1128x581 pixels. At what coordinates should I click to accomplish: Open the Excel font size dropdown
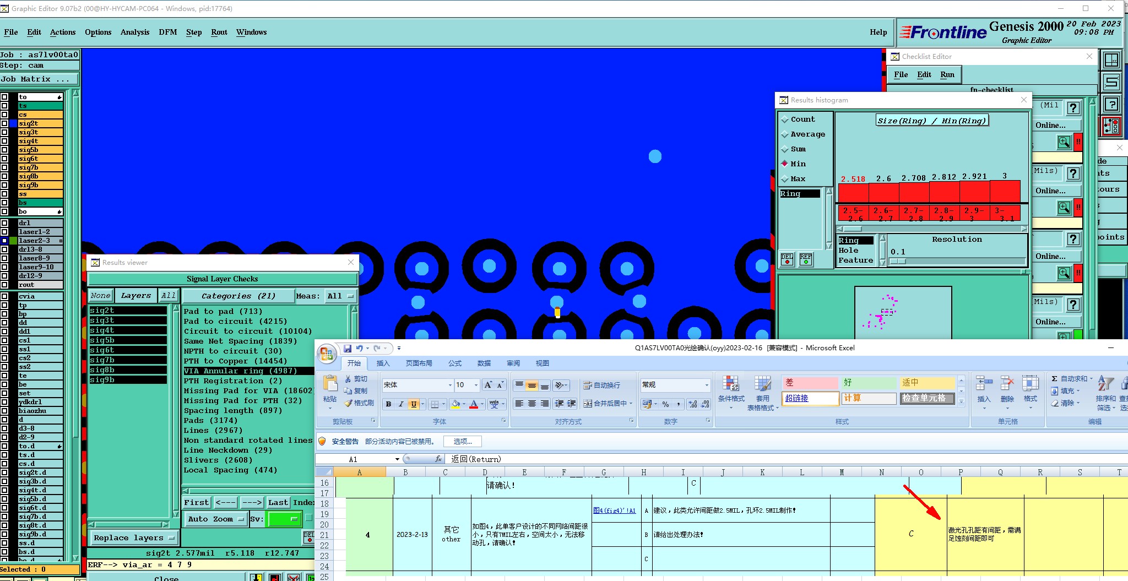tap(476, 385)
